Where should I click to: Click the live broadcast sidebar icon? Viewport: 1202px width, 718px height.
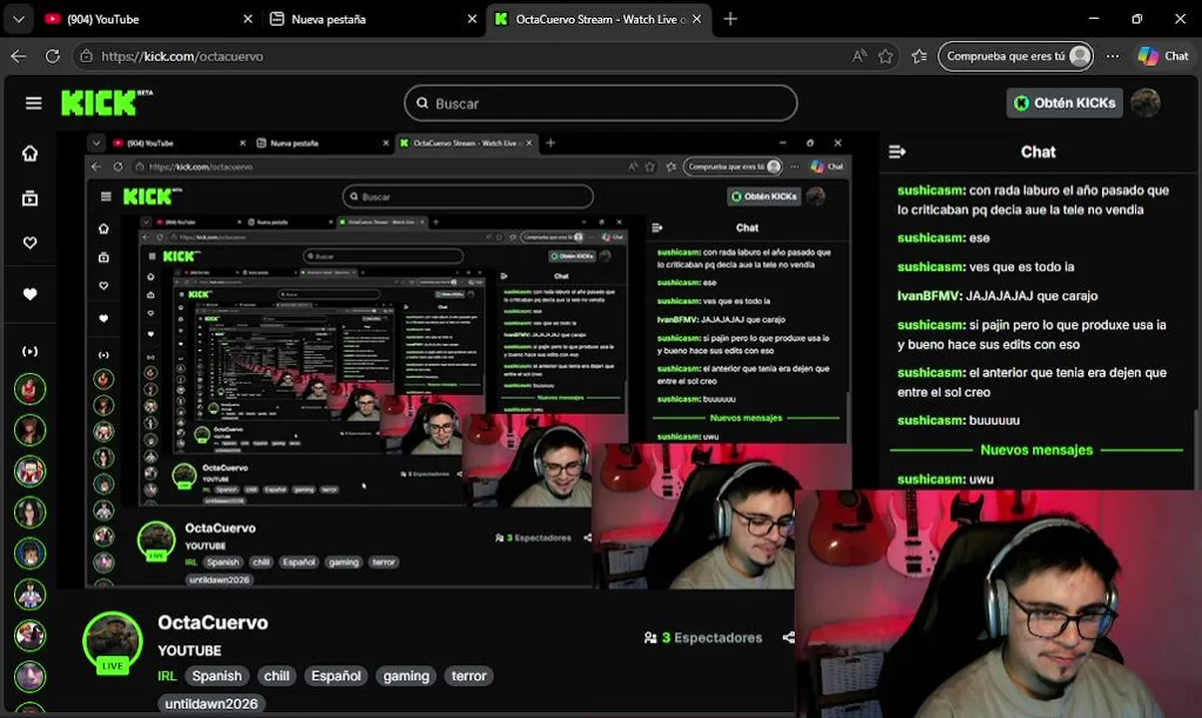30,351
